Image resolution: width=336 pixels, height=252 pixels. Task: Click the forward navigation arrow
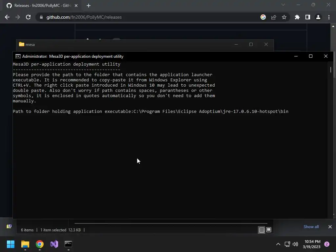[18, 17]
